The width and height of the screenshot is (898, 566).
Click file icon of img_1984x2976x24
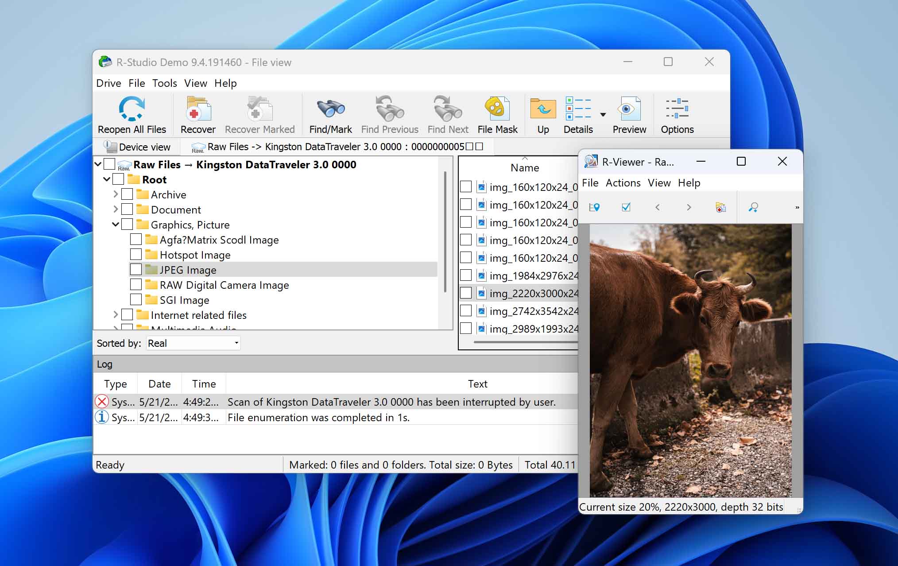point(481,275)
